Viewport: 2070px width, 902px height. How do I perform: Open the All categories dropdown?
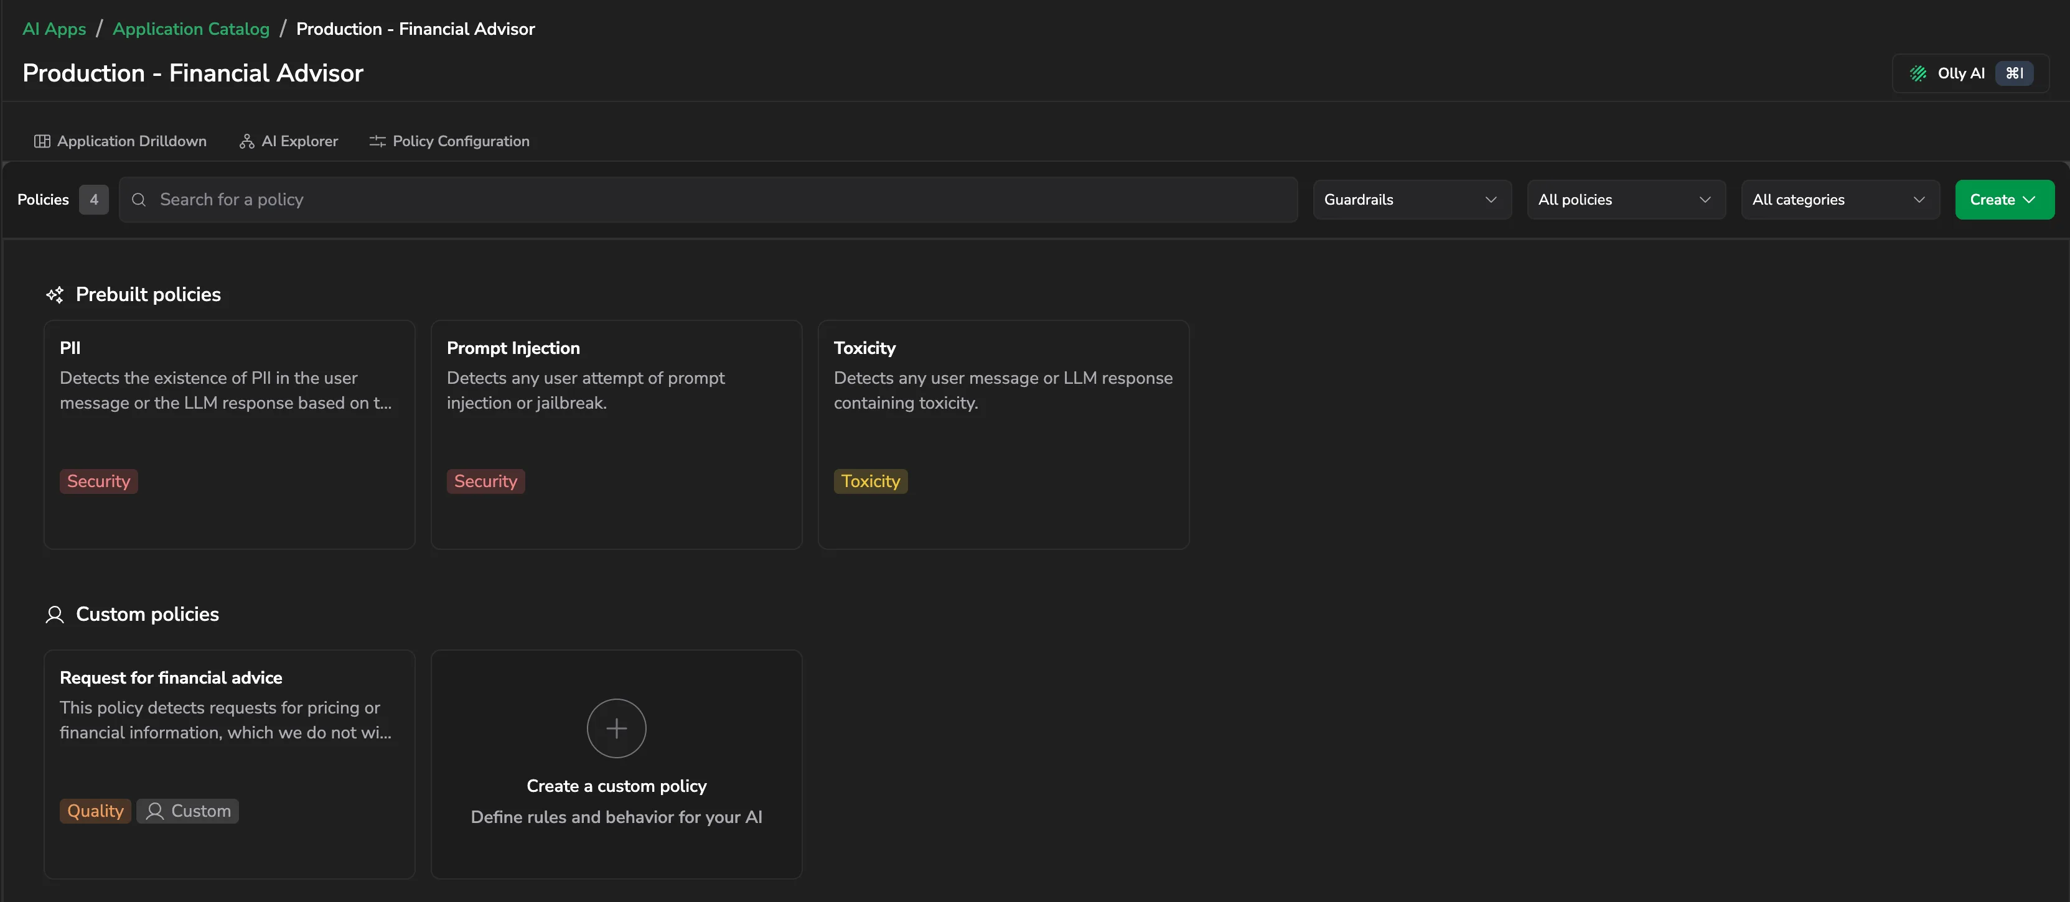pos(1840,200)
